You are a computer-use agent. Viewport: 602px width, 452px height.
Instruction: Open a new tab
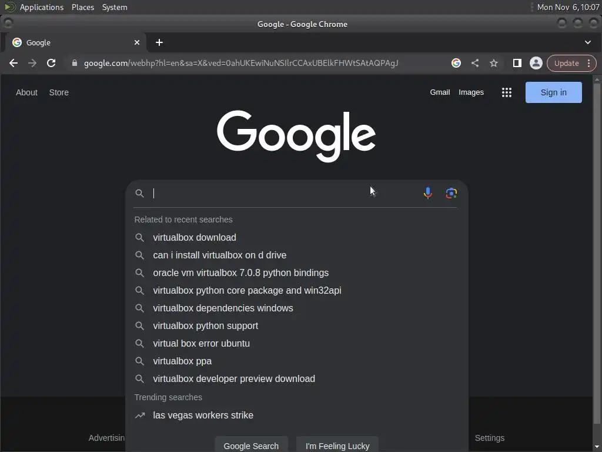point(159,42)
